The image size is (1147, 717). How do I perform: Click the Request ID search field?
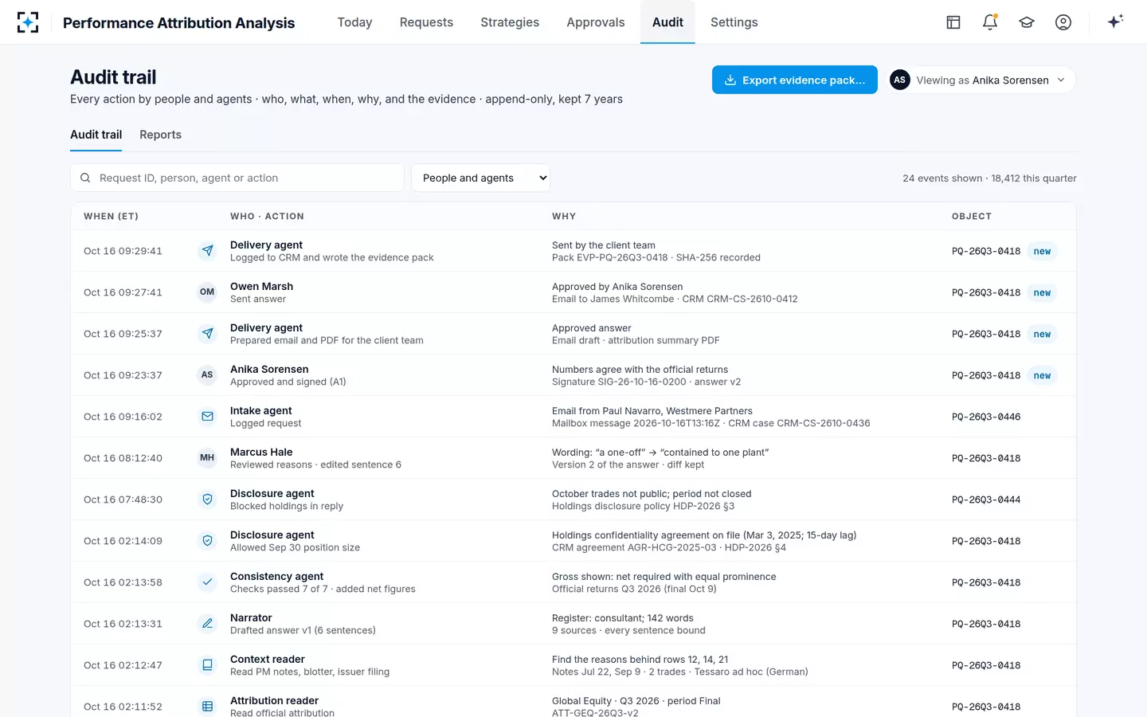click(x=237, y=178)
